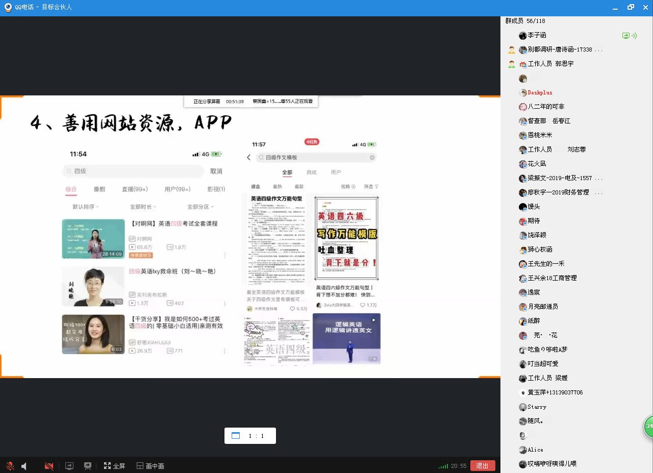Click the red 退出 exit button
The width and height of the screenshot is (653, 473).
click(482, 466)
